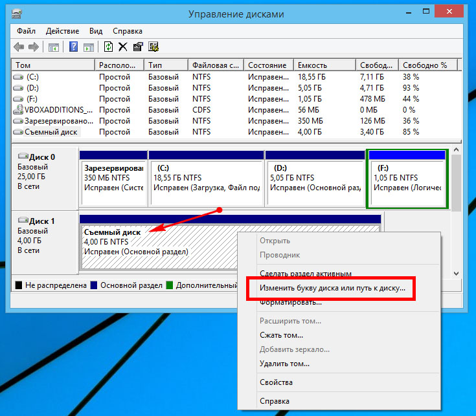Open Help via blue question mark icon
This screenshot has width=476, height=416.
tap(73, 47)
